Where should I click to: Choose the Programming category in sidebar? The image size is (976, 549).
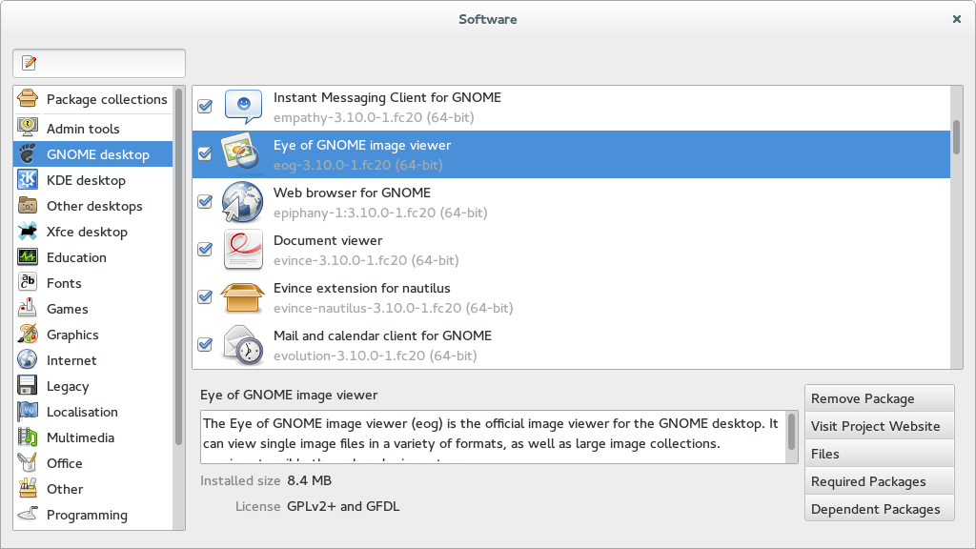point(87,515)
